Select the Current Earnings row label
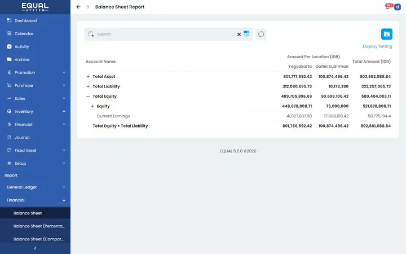The width and height of the screenshot is (406, 254). [113, 116]
